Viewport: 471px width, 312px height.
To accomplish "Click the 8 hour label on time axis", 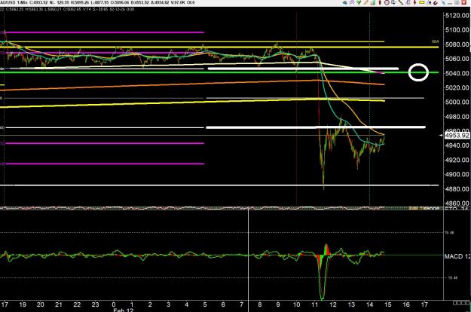I will pos(260,304).
